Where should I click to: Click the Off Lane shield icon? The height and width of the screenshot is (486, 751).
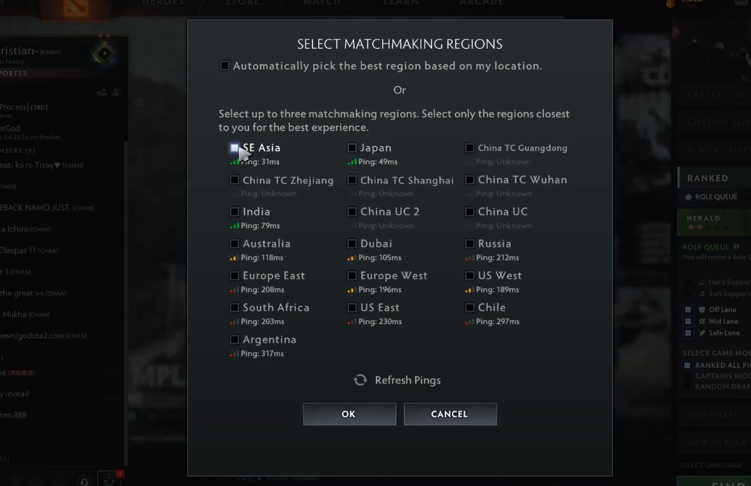point(702,310)
